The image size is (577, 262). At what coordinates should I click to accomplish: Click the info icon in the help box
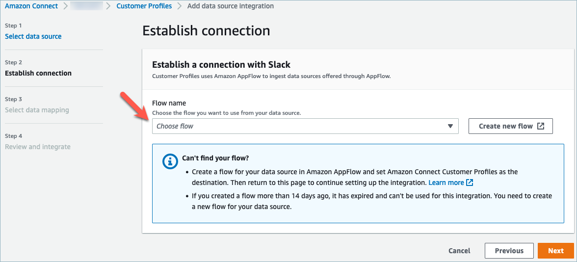(x=170, y=161)
